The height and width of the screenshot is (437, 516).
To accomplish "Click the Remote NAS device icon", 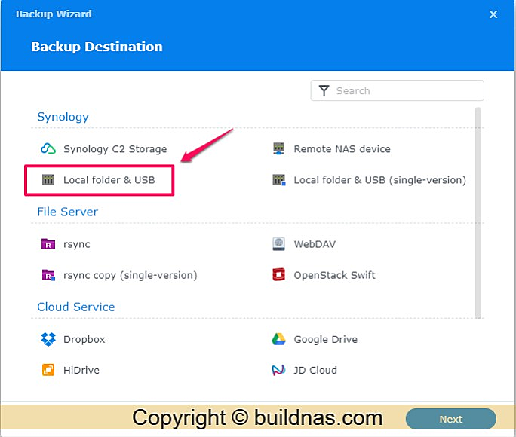I will click(x=278, y=148).
